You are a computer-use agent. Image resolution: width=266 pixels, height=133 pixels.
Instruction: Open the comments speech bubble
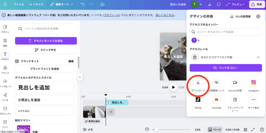point(219,4)
